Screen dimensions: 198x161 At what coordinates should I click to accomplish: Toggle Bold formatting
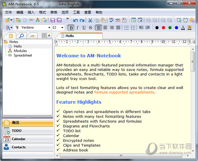(x=71, y=28)
